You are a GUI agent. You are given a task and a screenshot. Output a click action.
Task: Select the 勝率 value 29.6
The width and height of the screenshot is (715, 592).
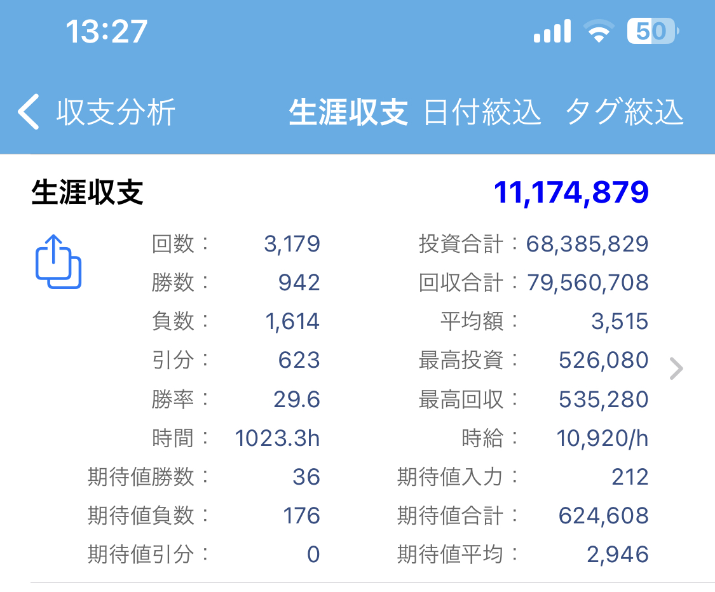point(297,400)
